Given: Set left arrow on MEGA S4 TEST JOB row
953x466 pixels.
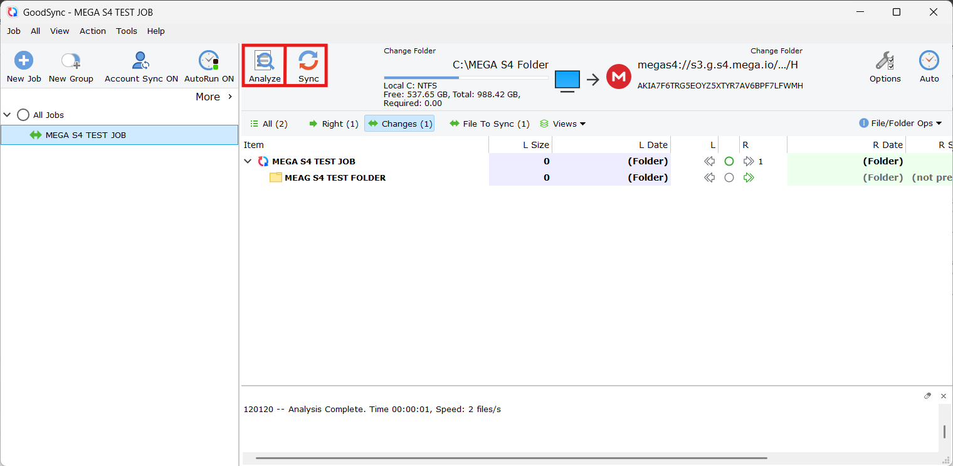Looking at the screenshot, I should [709, 161].
